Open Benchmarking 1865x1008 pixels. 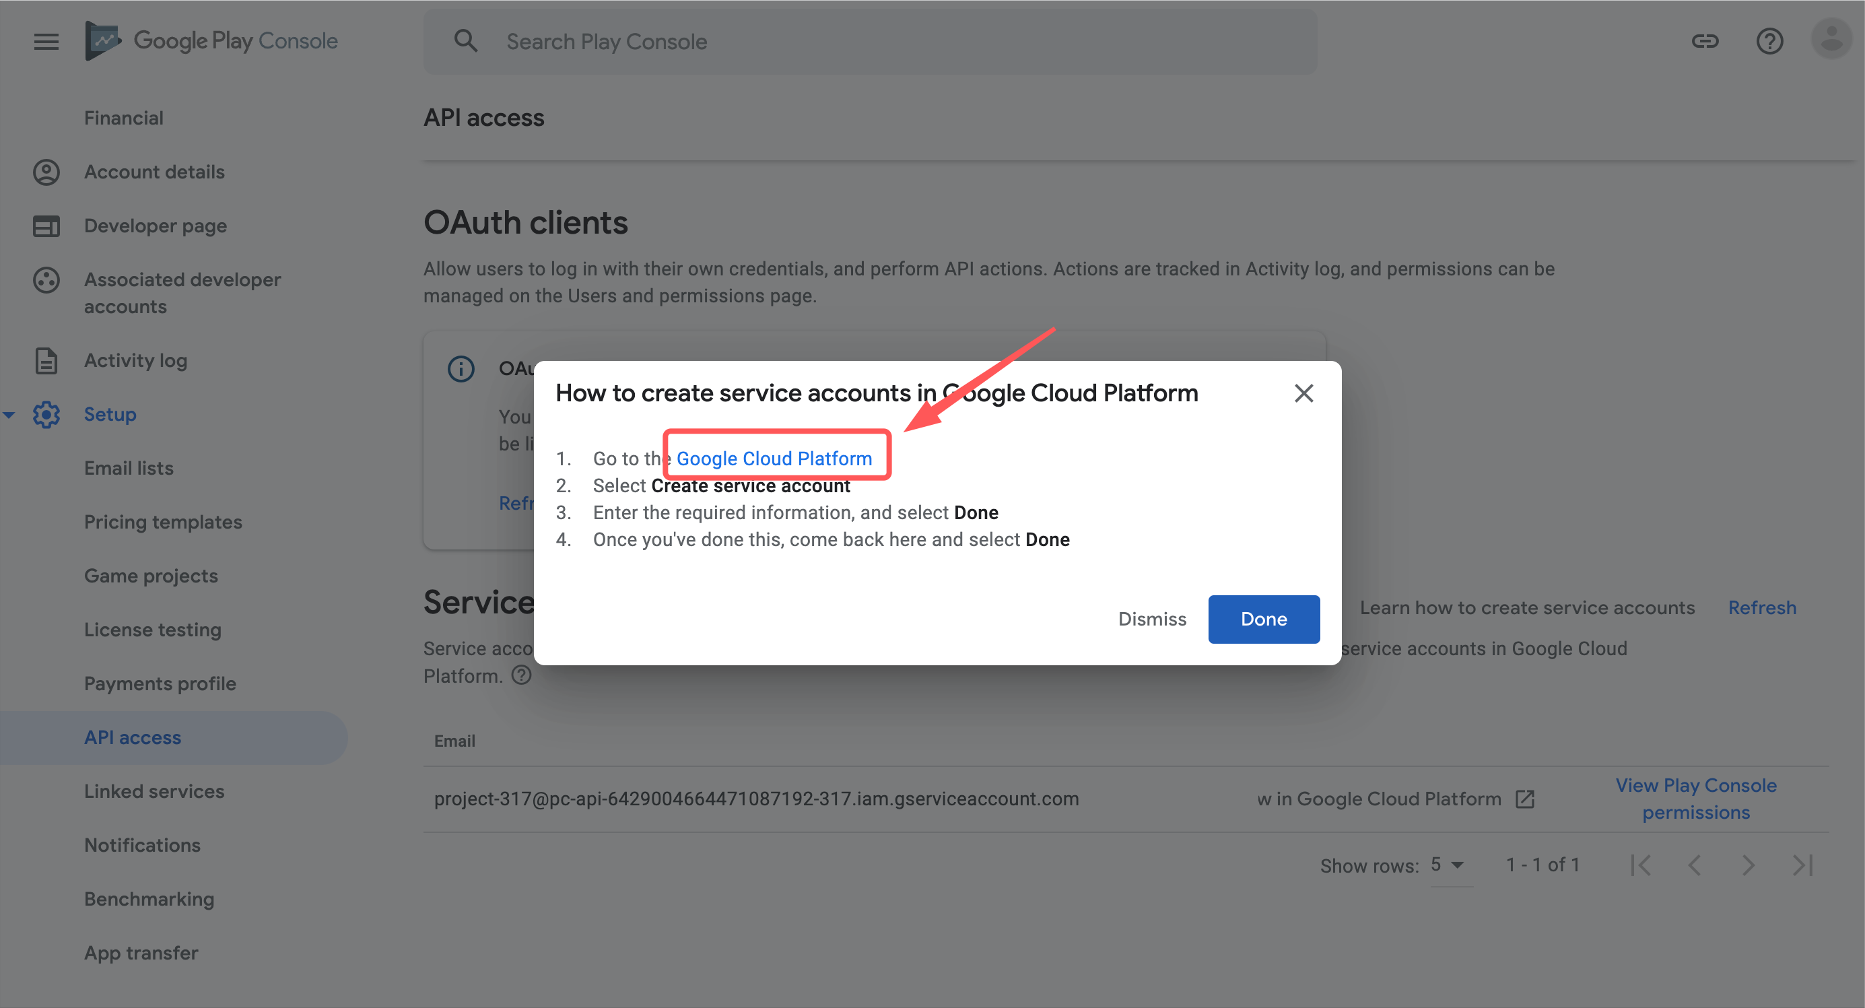[149, 899]
